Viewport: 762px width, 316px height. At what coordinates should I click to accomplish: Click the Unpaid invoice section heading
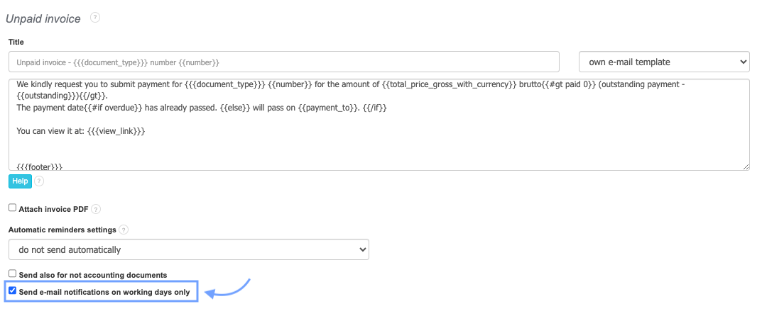(43, 18)
